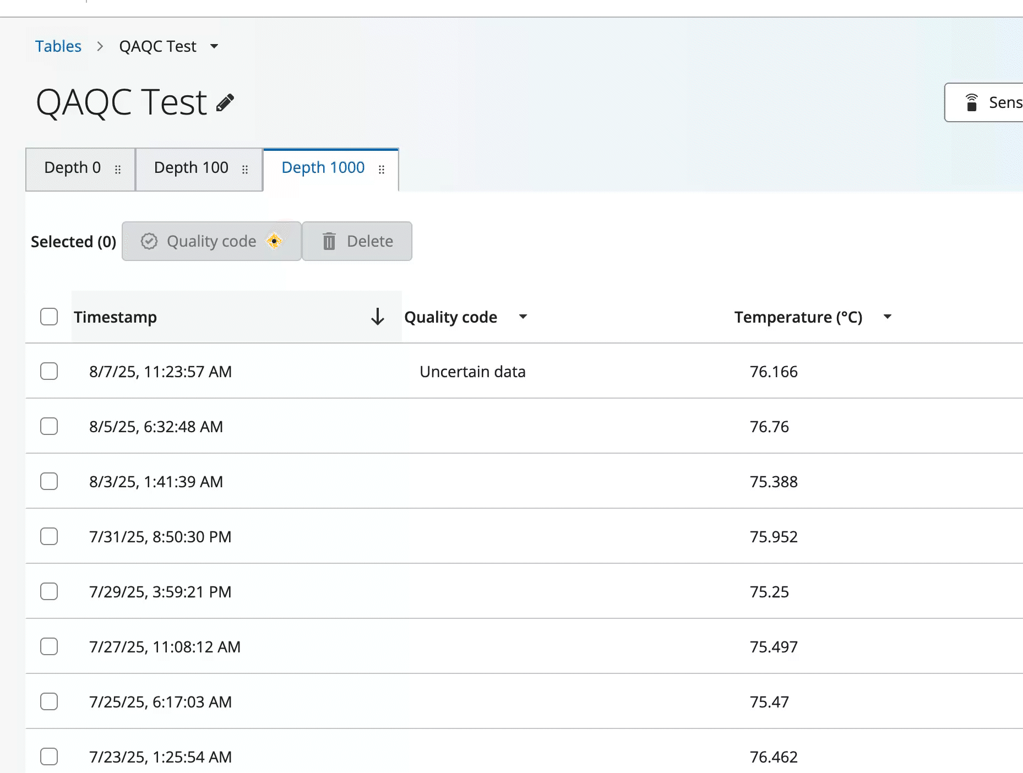Viewport: 1023px width, 773px height.
Task: Click the 'Uncertain data' quality code cell
Action: pos(472,372)
